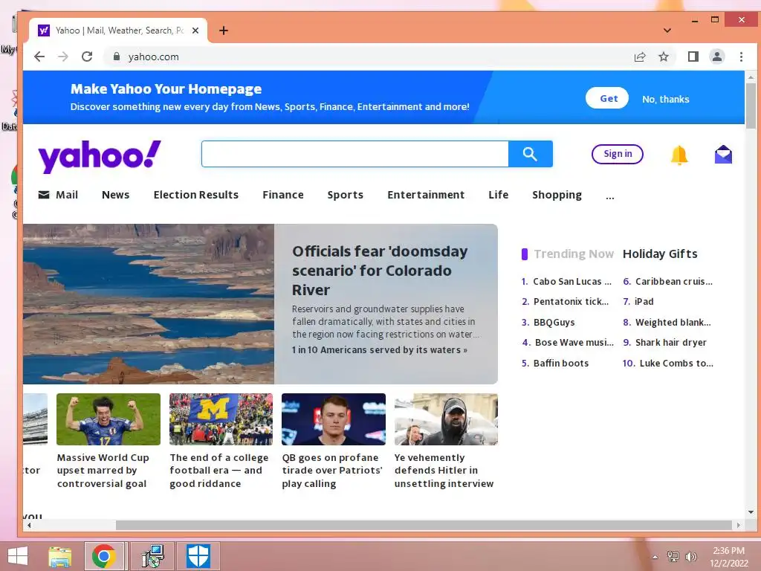Click the Get homepage button

point(607,98)
